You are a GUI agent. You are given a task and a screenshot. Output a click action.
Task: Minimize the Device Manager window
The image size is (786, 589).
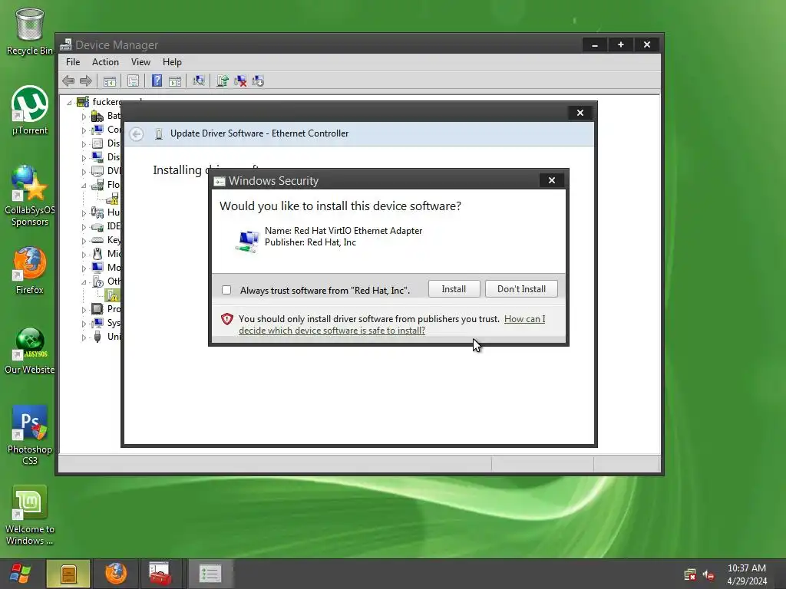[595, 45]
